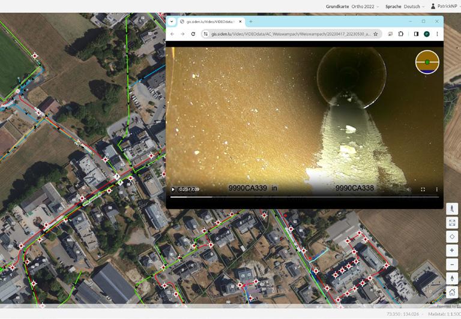Click the Maßstab scale value in the status bar
Screen dimensions: 461x319
pos(444,314)
